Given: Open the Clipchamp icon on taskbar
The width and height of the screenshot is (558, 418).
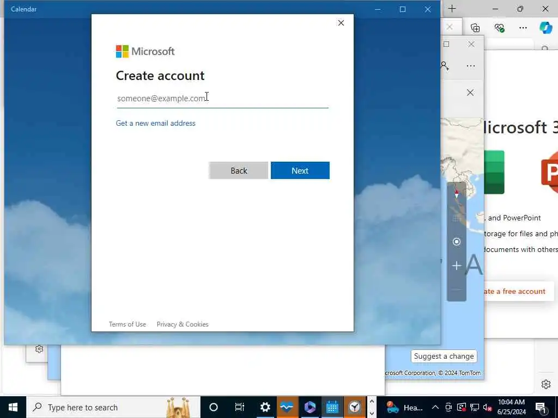Looking at the screenshot, I should click(x=310, y=407).
